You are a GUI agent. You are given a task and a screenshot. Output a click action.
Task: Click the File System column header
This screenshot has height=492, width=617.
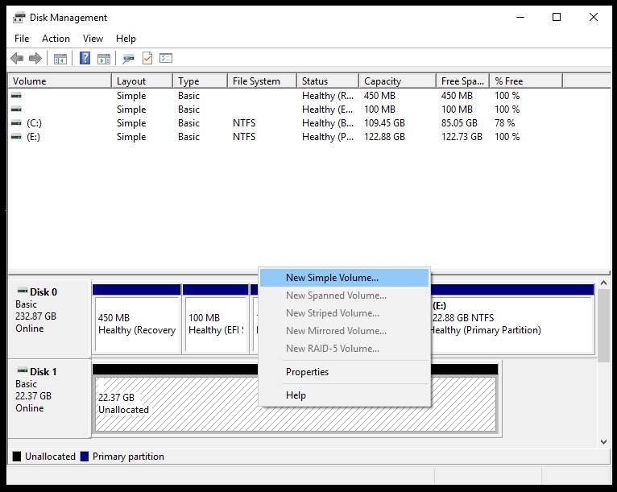pyautogui.click(x=256, y=81)
